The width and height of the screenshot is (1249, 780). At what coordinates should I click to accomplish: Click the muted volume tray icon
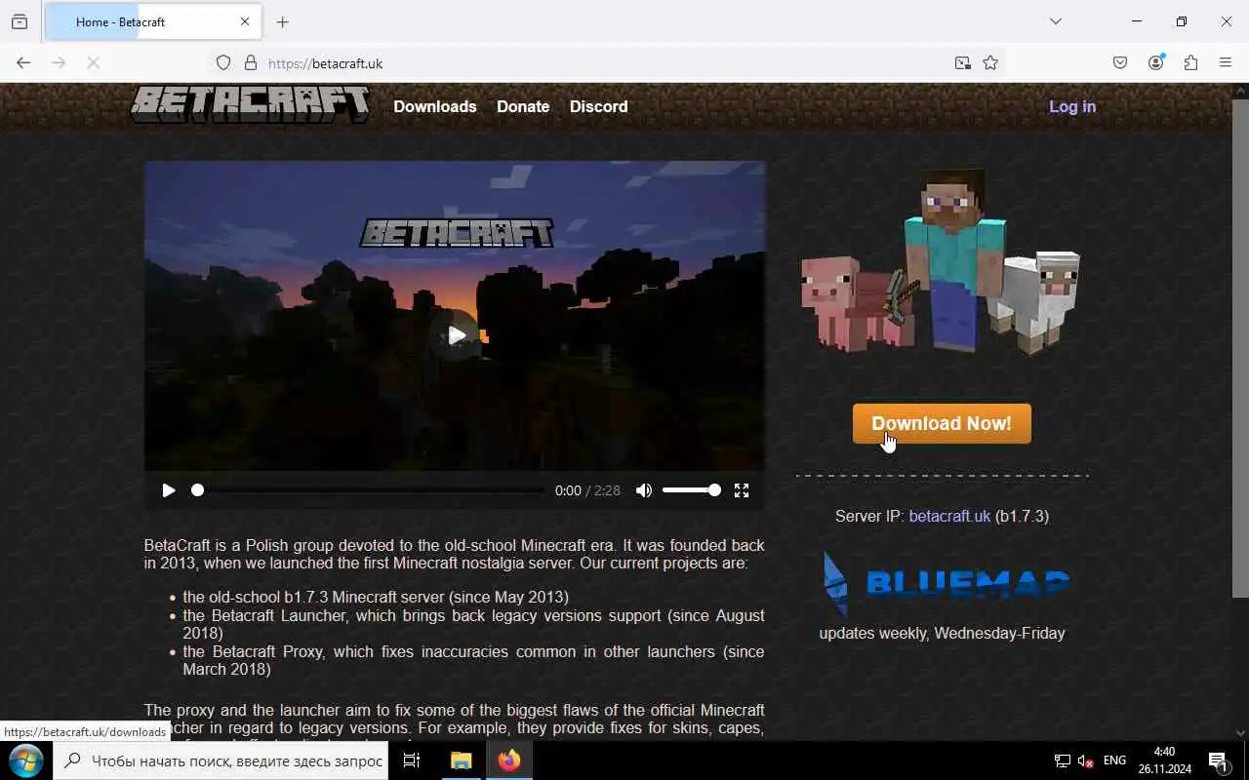point(1085,760)
